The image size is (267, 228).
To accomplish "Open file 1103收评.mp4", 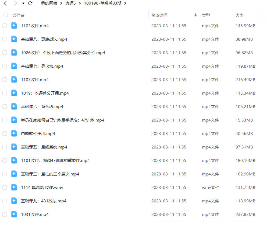I will pos(35,26).
